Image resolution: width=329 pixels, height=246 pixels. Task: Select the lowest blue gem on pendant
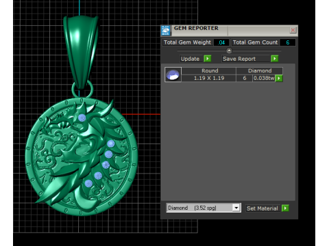tap(88, 184)
